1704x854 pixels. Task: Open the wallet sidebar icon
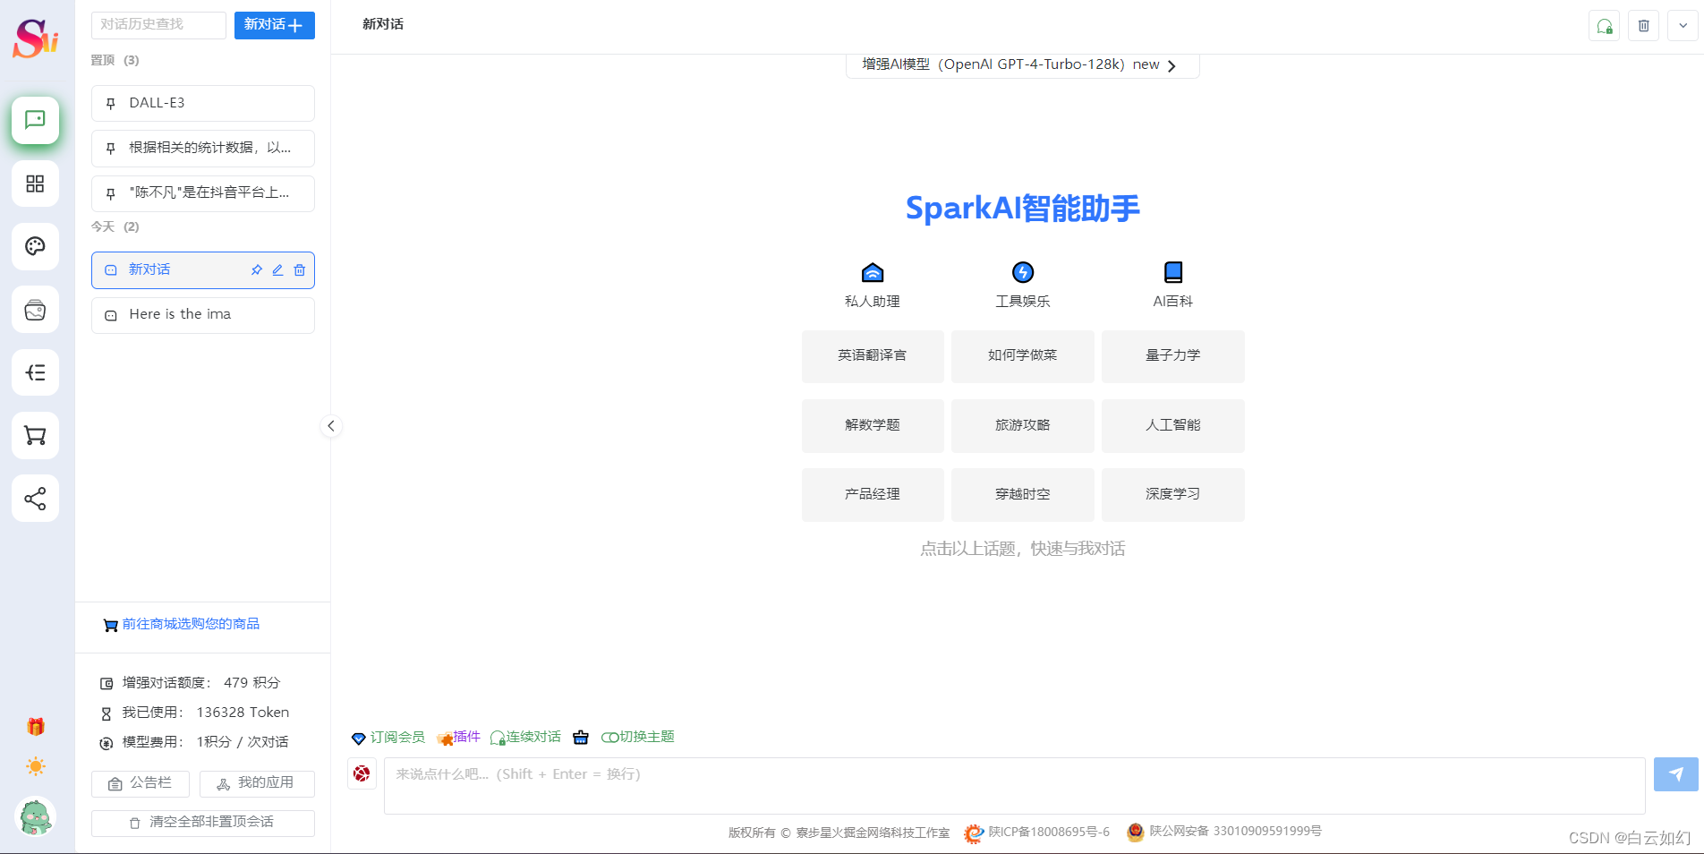[35, 310]
